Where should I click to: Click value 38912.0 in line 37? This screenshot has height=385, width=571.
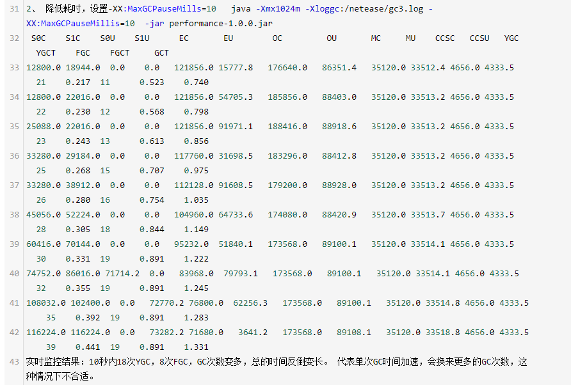click(x=83, y=185)
